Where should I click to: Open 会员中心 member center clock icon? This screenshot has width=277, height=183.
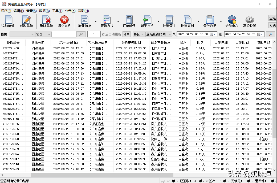click(232, 21)
